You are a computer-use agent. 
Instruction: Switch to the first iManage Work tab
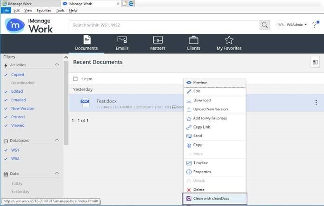(31, 4)
